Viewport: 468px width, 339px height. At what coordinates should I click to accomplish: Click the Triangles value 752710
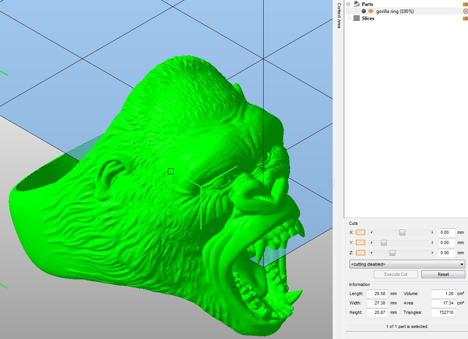pyautogui.click(x=443, y=312)
